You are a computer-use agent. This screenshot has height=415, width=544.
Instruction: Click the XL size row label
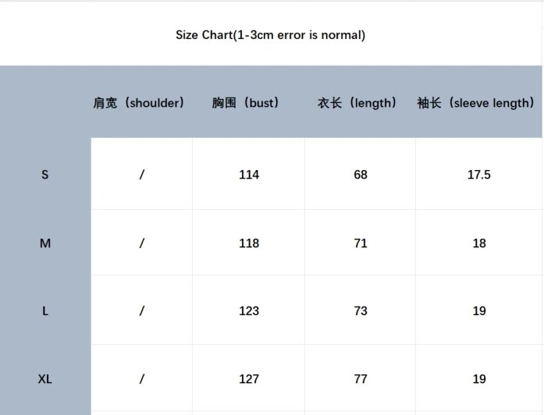[x=45, y=378]
